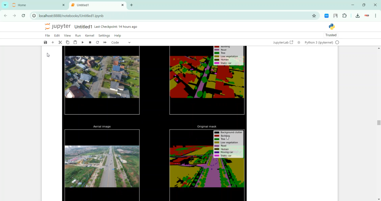Click the Trusted notebook button
The height and width of the screenshot is (201, 381).
pos(331,35)
